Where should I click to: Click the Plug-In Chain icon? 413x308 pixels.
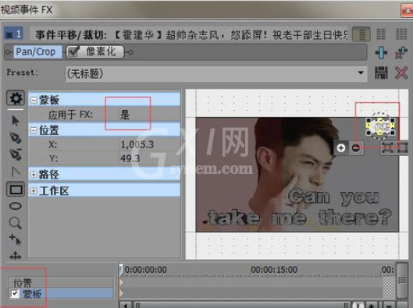pos(381,52)
